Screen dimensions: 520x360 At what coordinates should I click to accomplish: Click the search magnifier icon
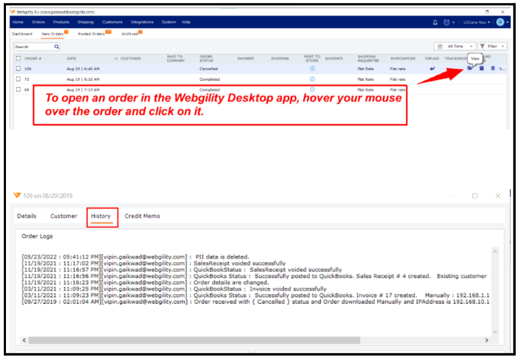pyautogui.click(x=57, y=47)
